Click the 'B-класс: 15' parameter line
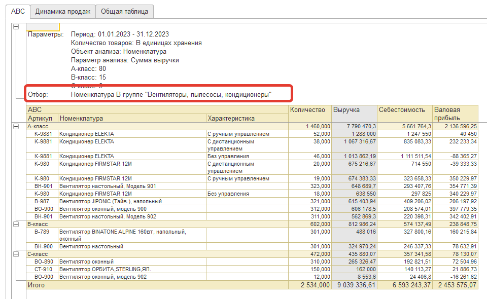 [88, 77]
